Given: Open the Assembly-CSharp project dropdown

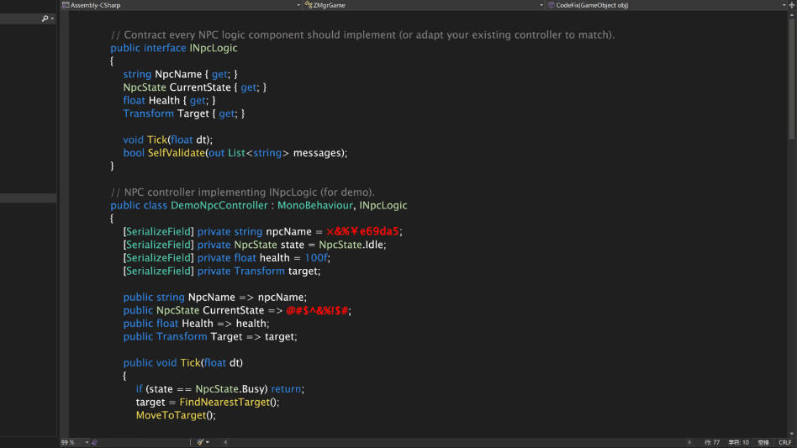Looking at the screenshot, I should (x=298, y=5).
